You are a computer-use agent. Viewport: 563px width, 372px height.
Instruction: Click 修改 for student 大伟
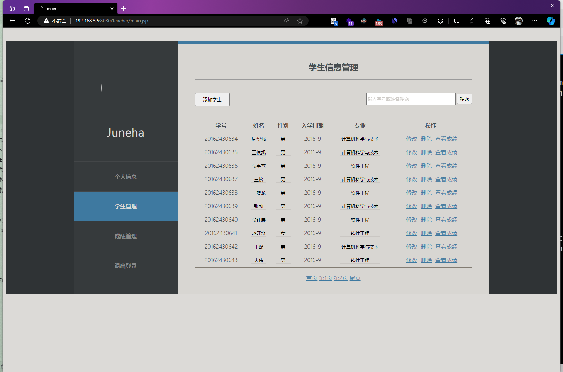point(412,260)
